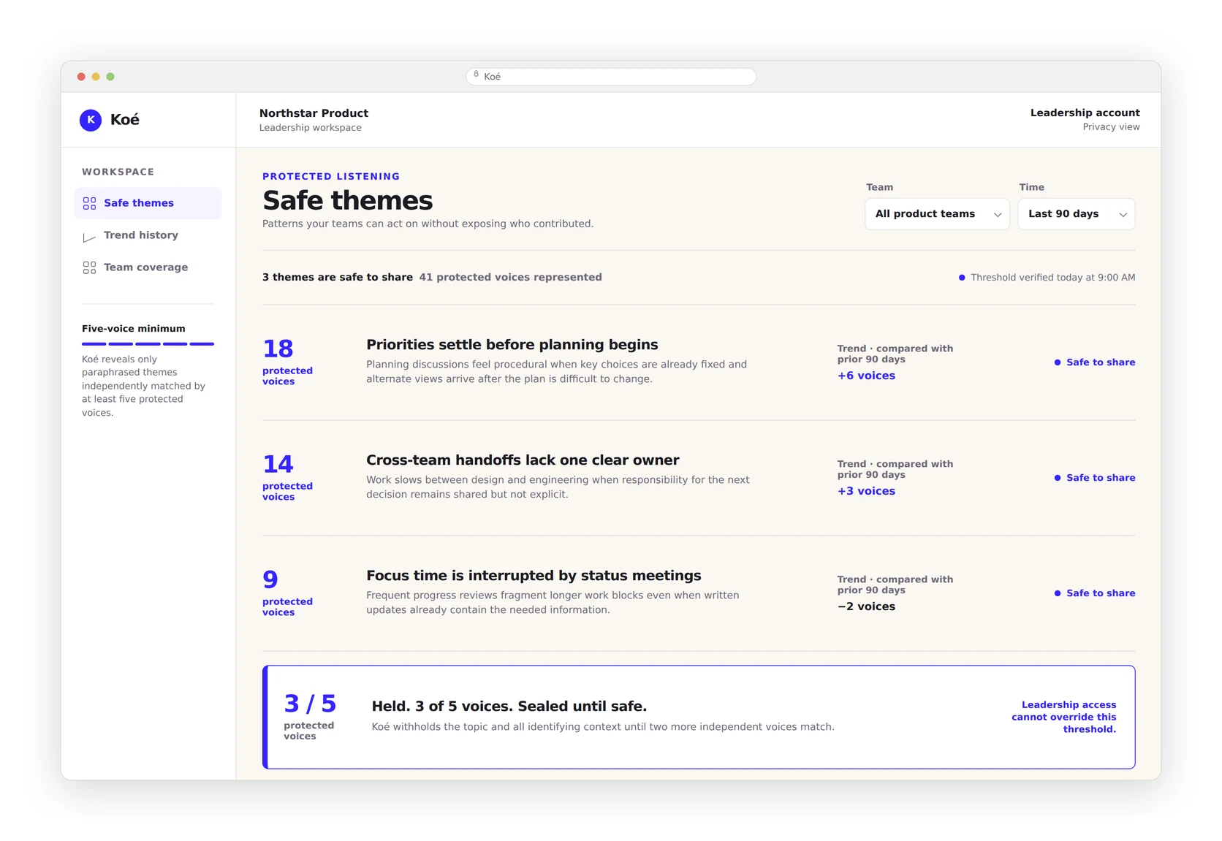
Task: Click the 3 / 5 protected voices count
Action: click(310, 716)
